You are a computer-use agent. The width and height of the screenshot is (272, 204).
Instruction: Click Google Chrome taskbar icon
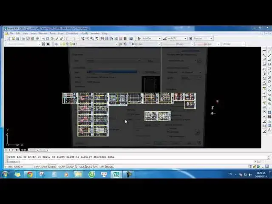point(30,174)
